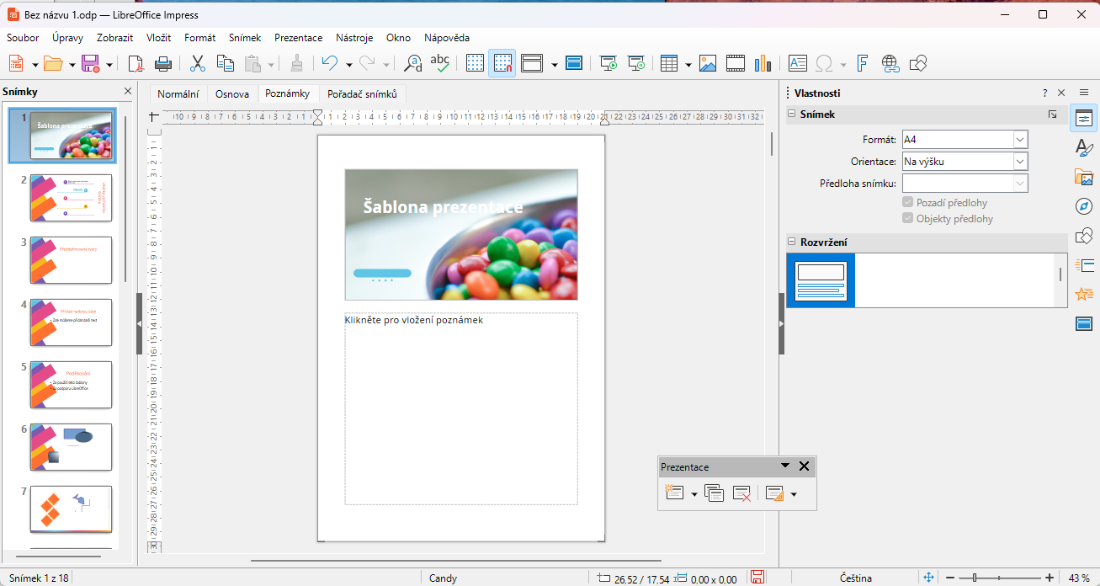1100x586 pixels.
Task: Collapse the Snímek section
Action: pos(792,115)
